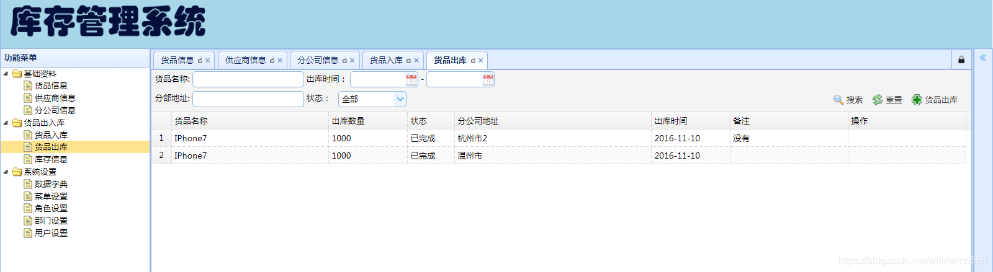Click the 货品出入库 folder label
993x272 pixels.
tap(44, 123)
